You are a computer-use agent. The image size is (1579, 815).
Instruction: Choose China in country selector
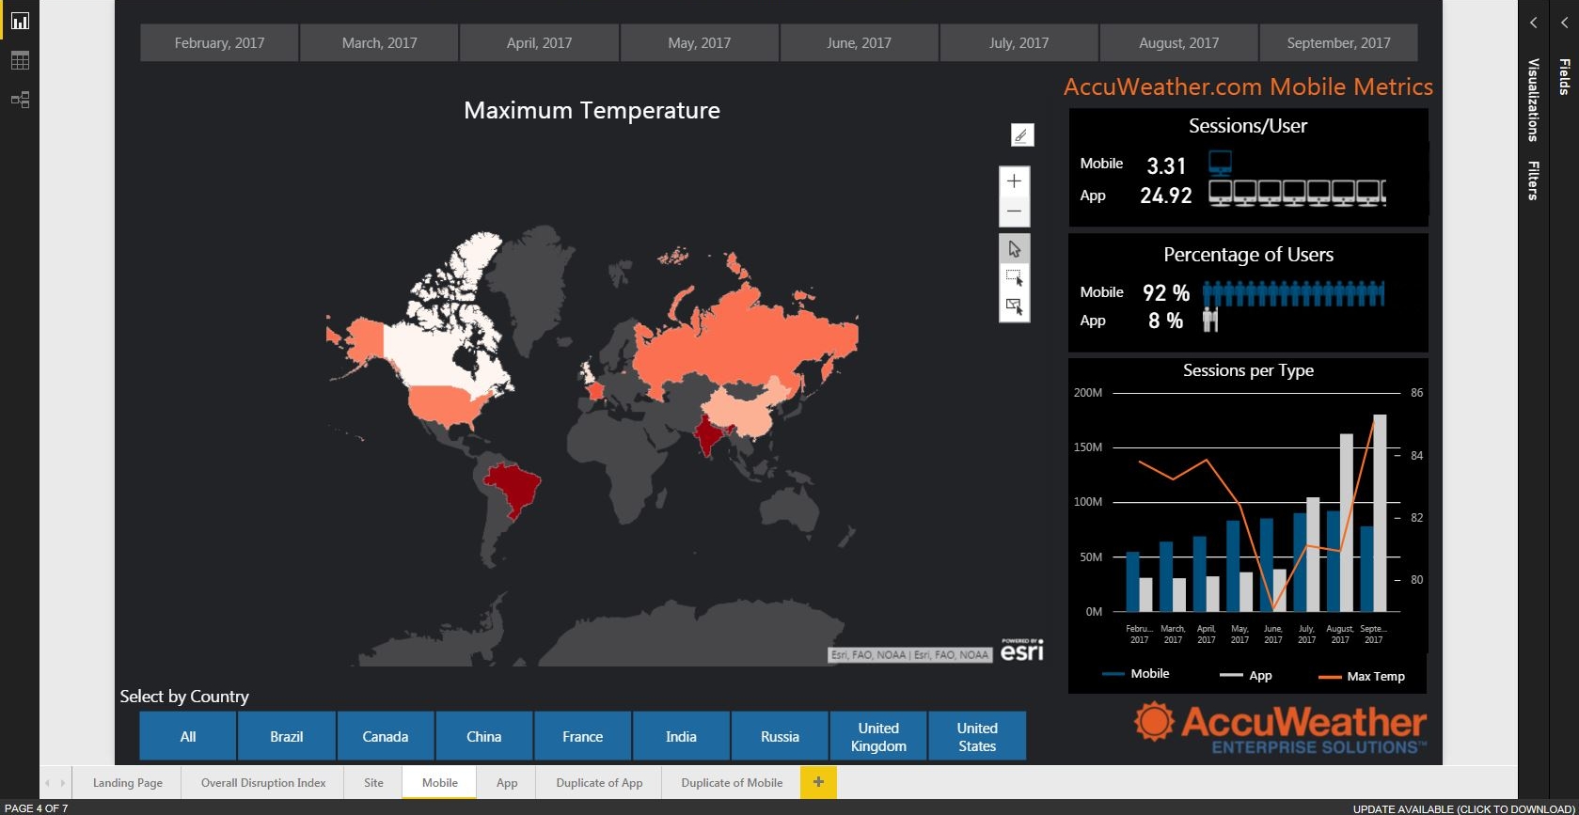tap(484, 736)
